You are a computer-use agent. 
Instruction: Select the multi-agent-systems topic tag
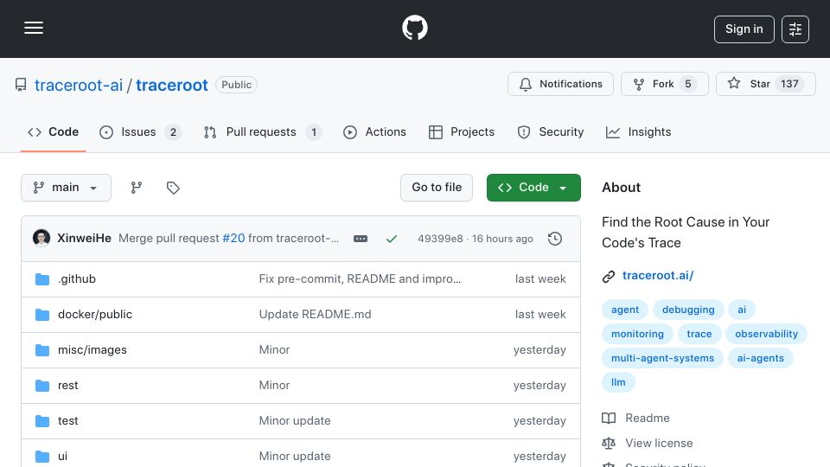(662, 358)
